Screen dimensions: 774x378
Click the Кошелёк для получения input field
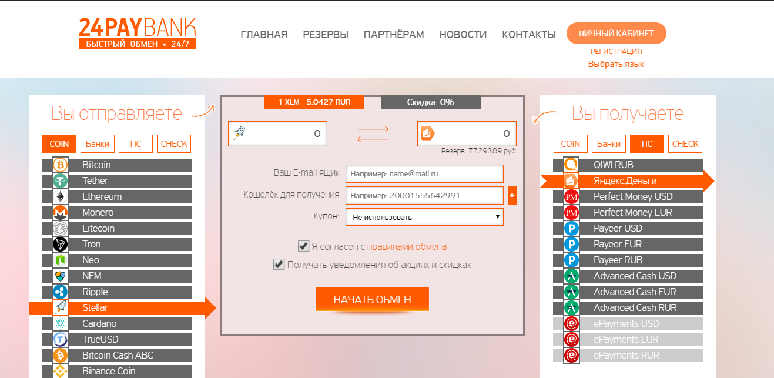point(424,195)
